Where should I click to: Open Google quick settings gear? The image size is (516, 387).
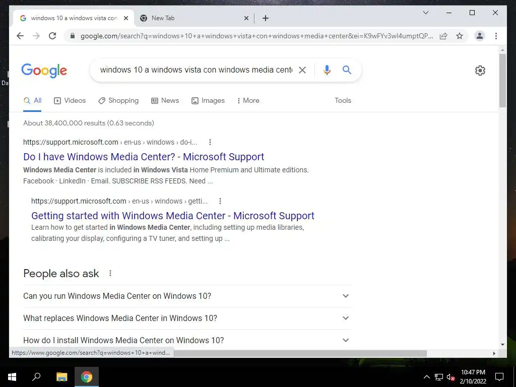point(480,71)
